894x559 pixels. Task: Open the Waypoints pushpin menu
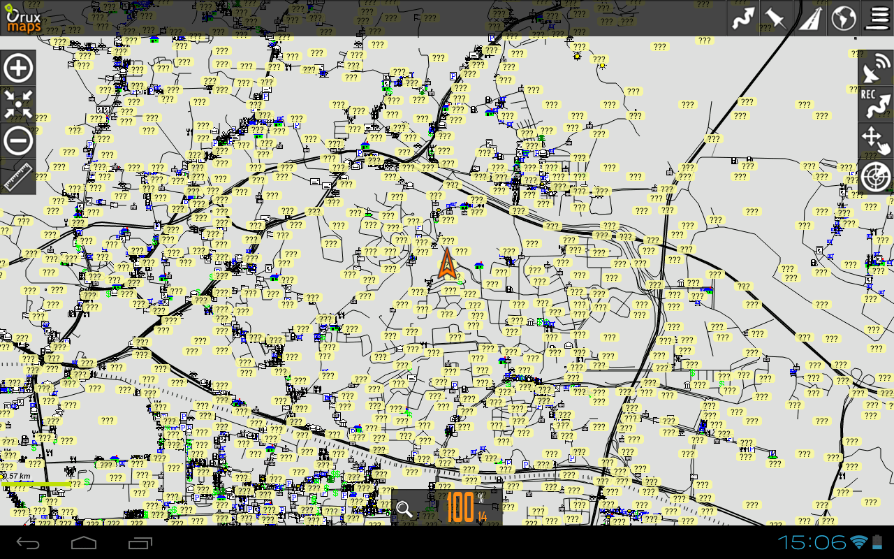(776, 18)
